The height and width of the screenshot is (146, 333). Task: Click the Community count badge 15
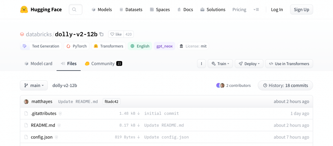pos(119,63)
